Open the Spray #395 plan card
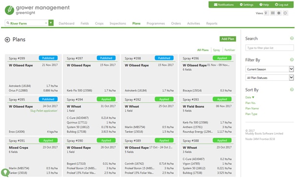Viewport: 295px width, 178px height. (x=33, y=116)
